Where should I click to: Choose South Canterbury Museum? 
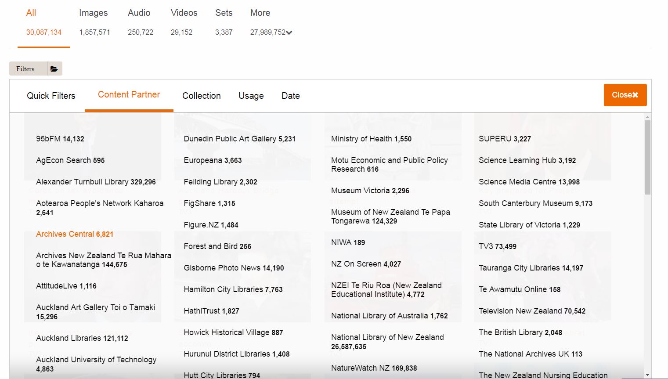[535, 203]
